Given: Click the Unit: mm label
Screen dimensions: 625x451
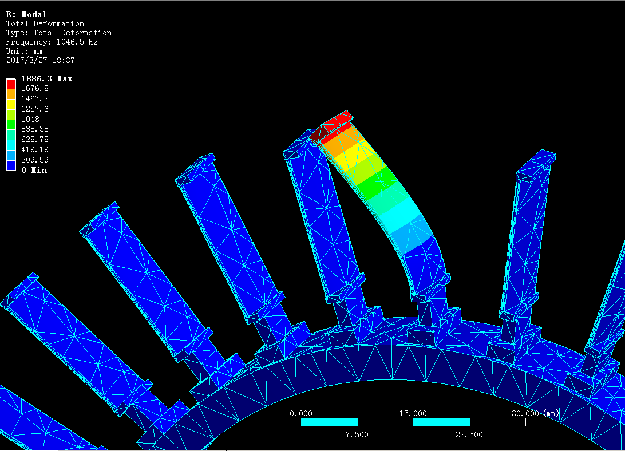Looking at the screenshot, I should tap(24, 51).
